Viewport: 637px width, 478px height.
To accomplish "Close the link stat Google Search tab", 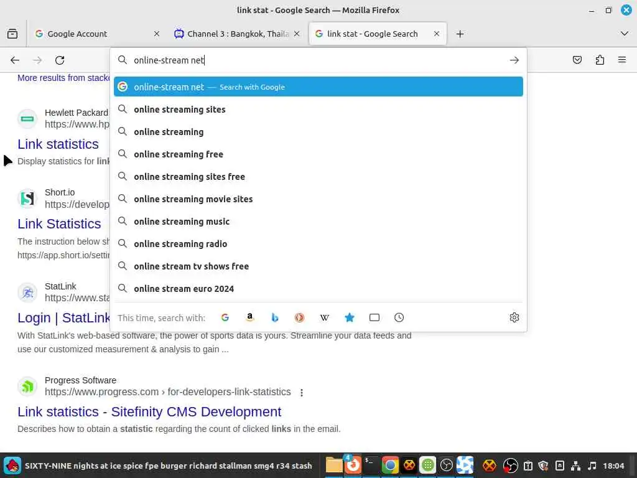I will [x=437, y=34].
